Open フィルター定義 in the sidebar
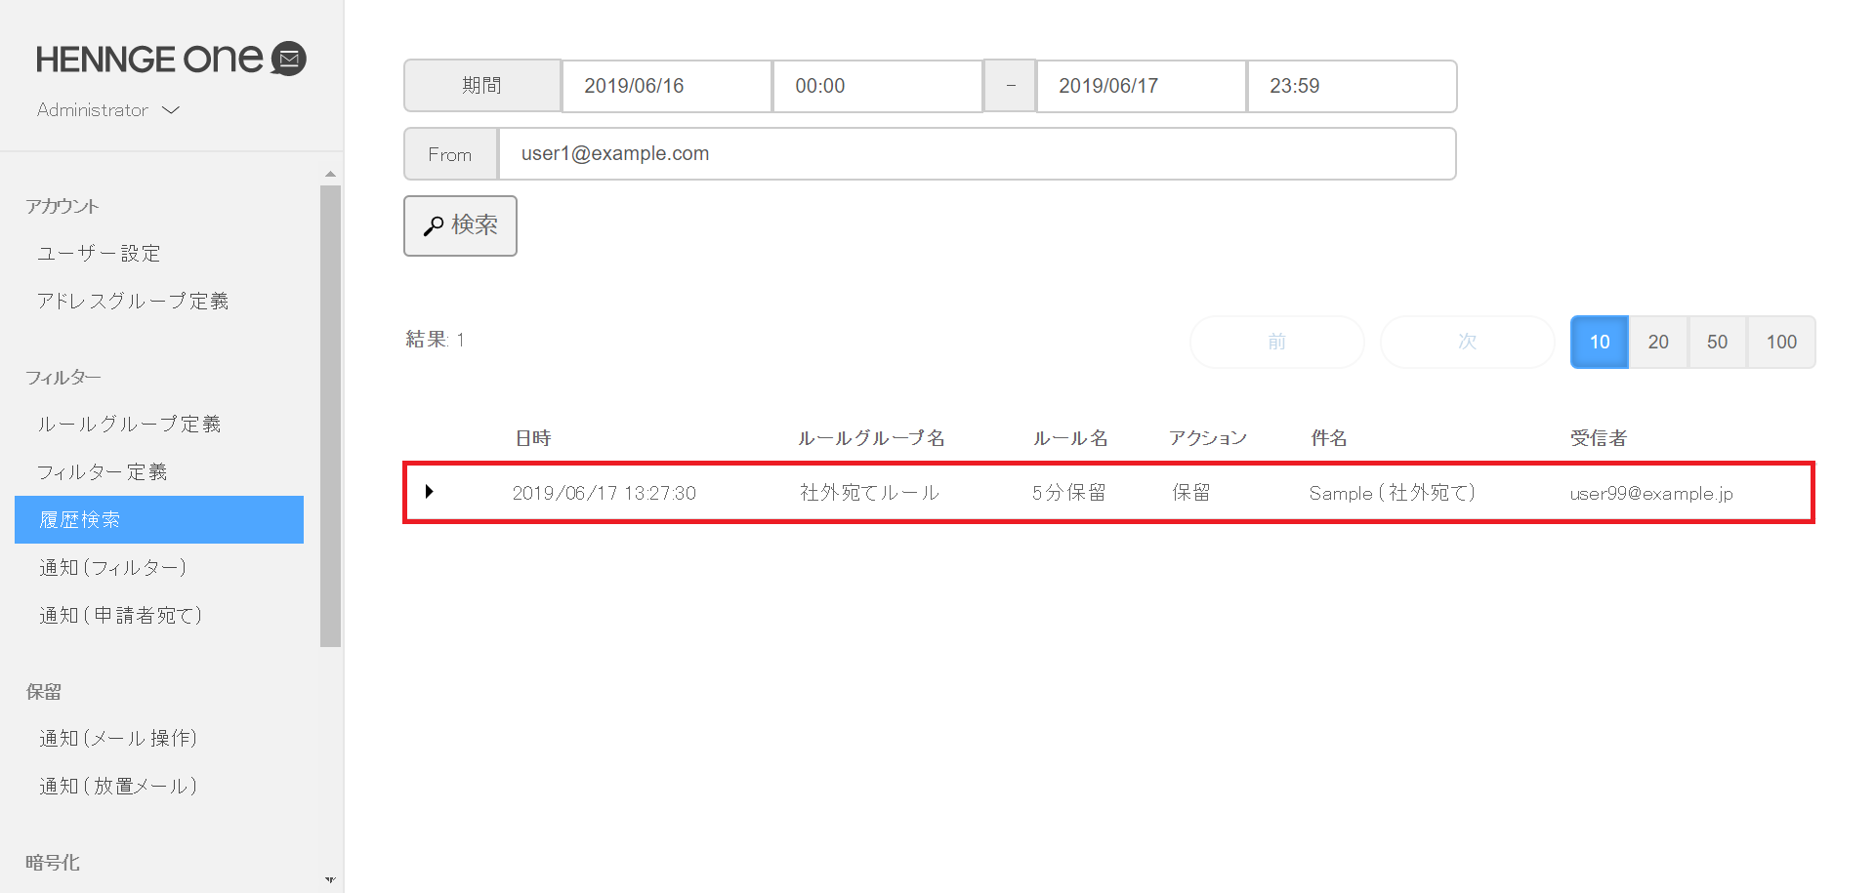This screenshot has height=893, width=1875. coord(103,472)
